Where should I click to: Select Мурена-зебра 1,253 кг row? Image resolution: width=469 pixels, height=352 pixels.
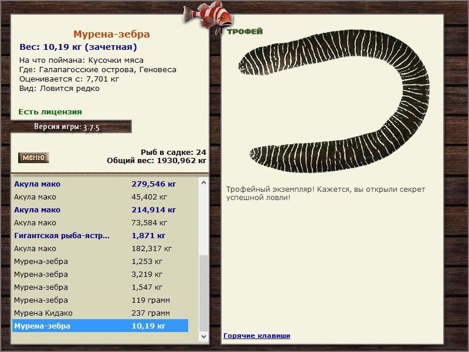point(100,261)
